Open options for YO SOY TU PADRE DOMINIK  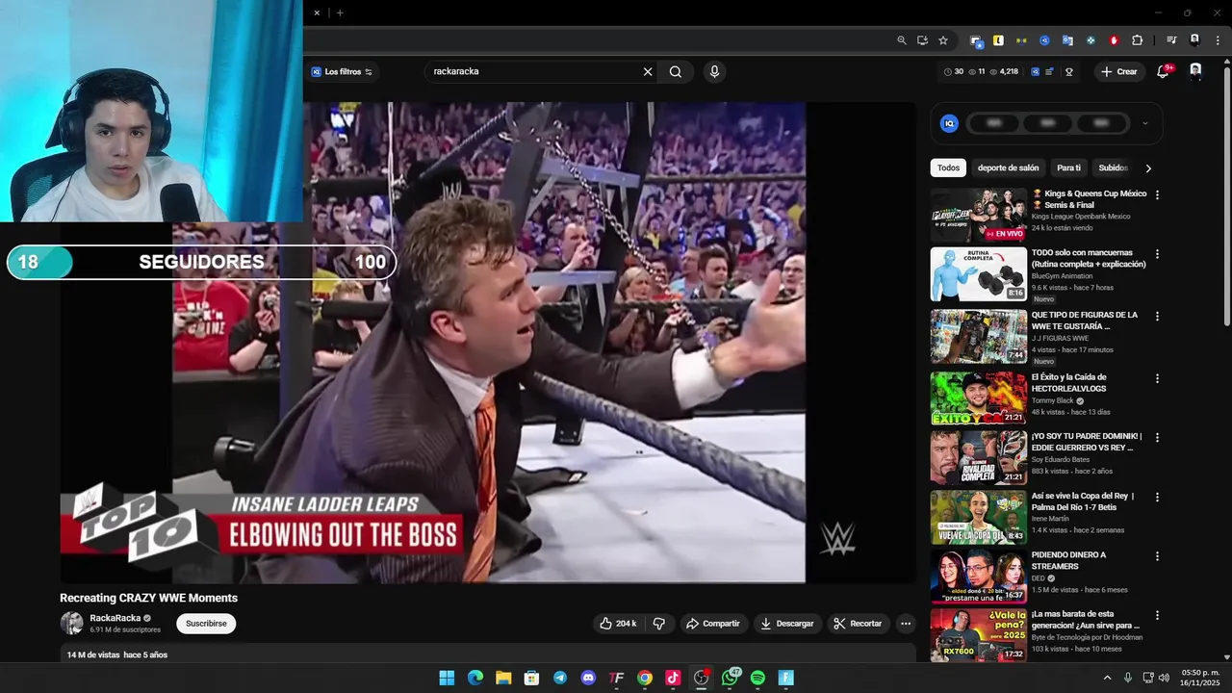coord(1157,437)
